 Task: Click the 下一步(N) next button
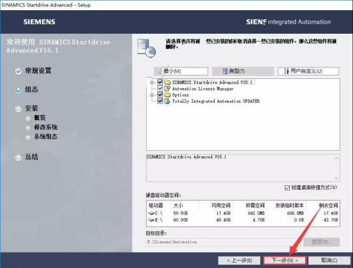pos(285,260)
